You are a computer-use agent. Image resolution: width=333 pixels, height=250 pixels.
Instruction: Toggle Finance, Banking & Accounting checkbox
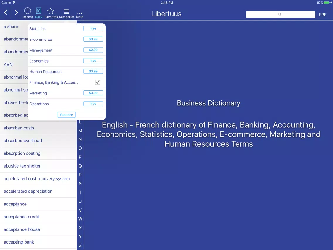pos(98,82)
